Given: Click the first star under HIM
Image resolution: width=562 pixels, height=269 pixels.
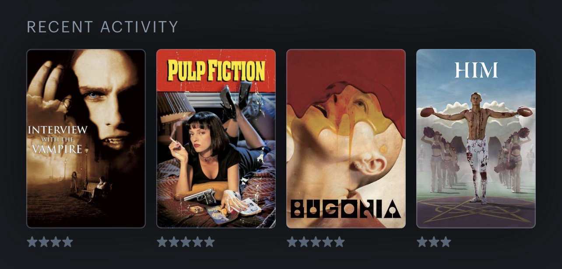Looking at the screenshot, I should [x=422, y=242].
